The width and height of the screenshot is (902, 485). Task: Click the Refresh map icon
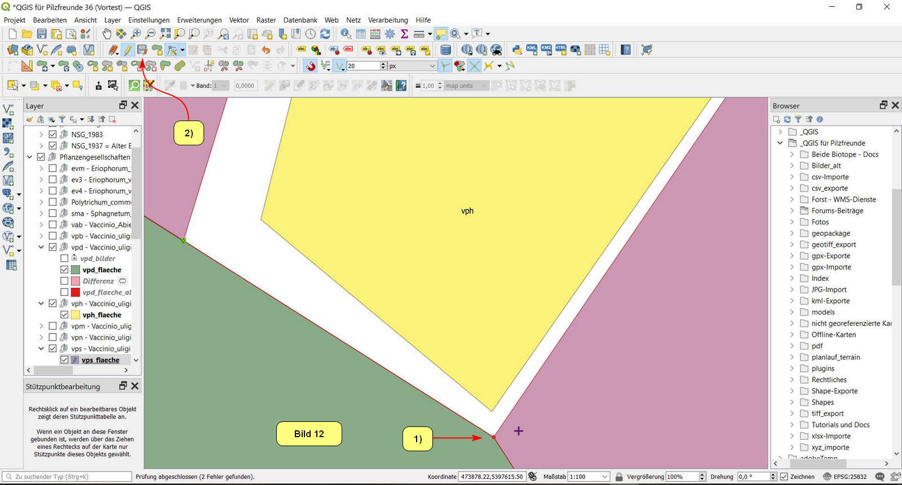[325, 34]
